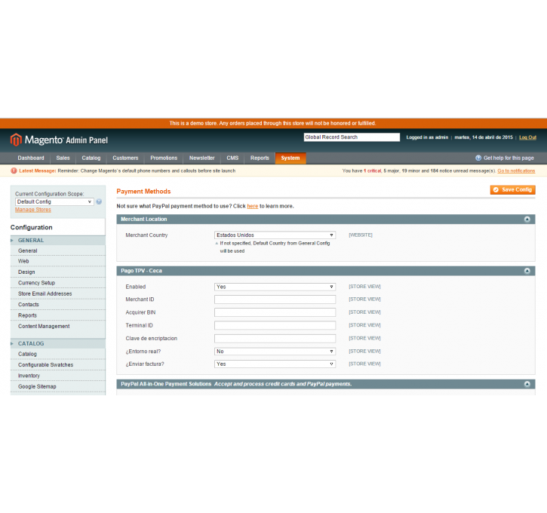
Task: Click the Magento logo icon
Action: 16,140
